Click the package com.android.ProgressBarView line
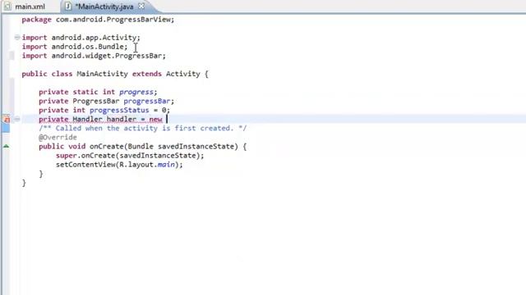This screenshot has width=526, height=295. point(98,20)
